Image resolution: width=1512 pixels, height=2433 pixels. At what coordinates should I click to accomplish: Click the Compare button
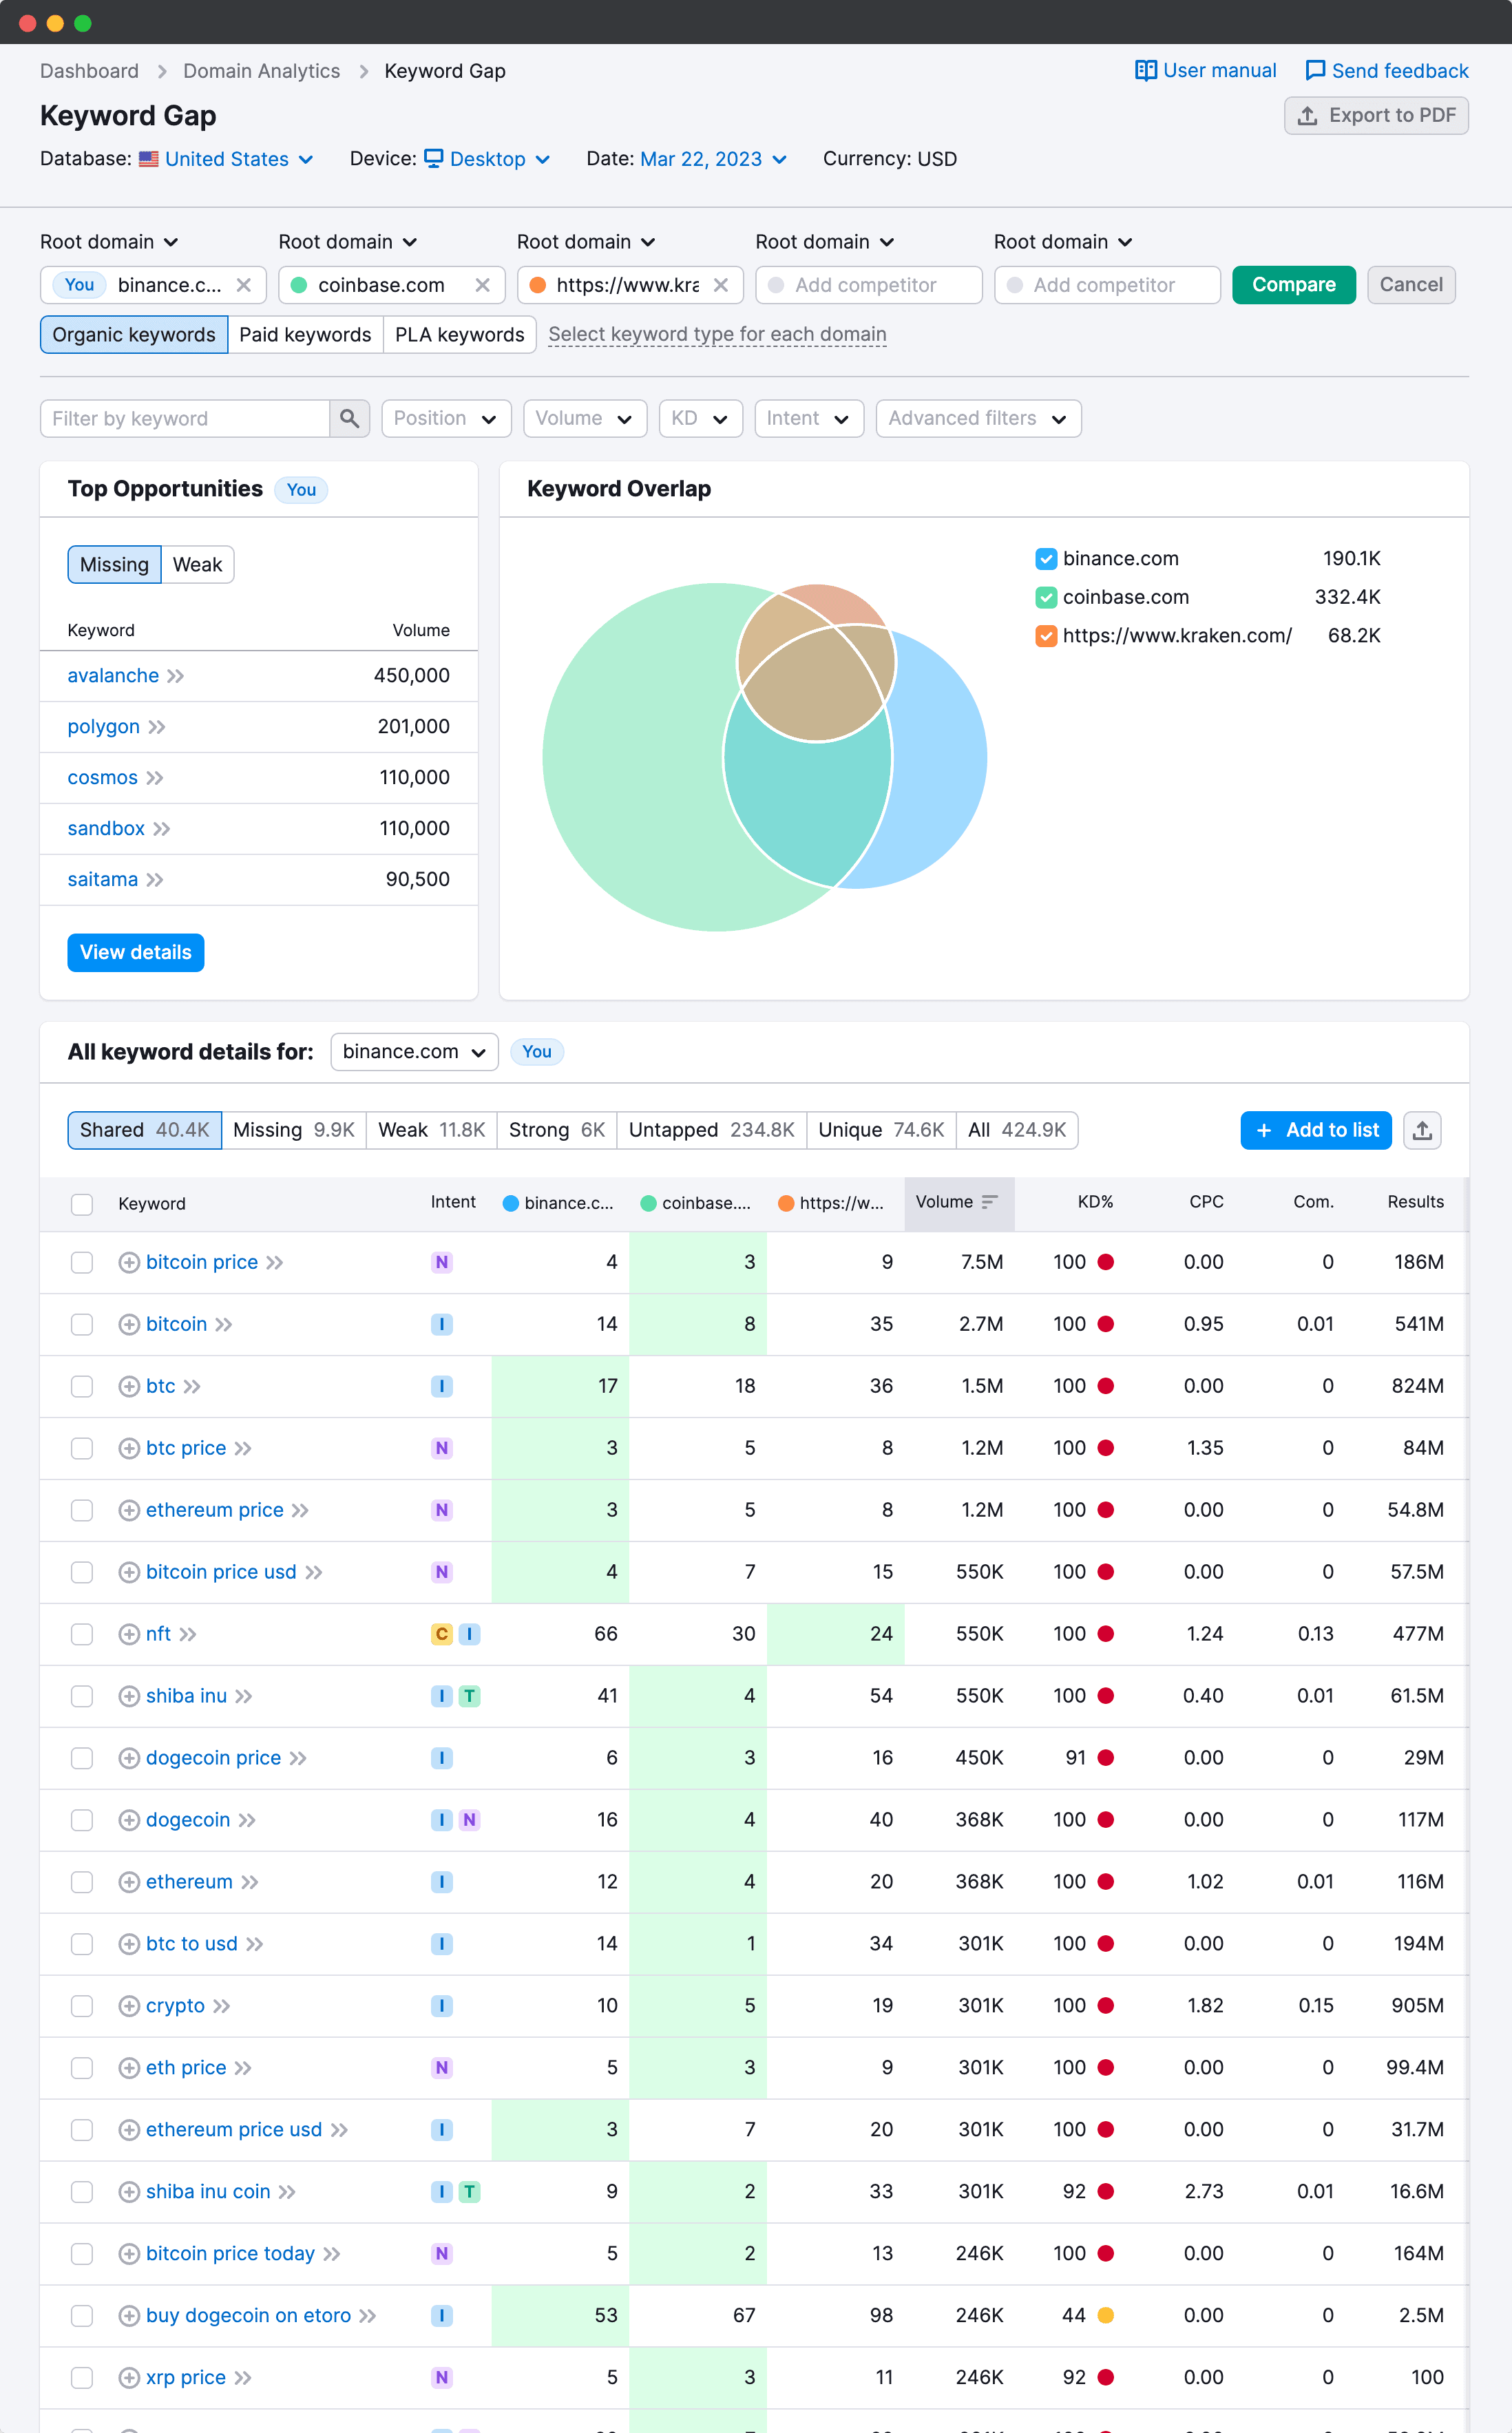click(x=1293, y=285)
